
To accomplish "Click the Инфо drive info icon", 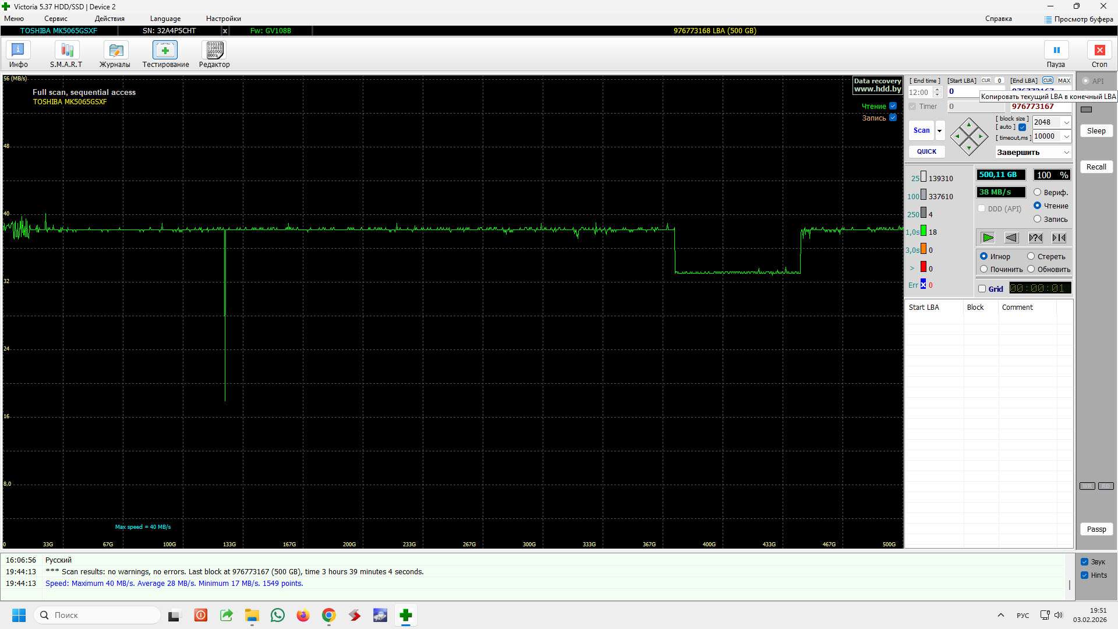I will [18, 51].
